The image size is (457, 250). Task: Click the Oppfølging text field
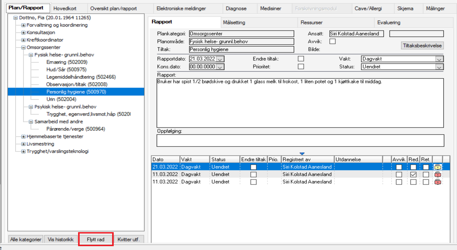click(x=300, y=140)
